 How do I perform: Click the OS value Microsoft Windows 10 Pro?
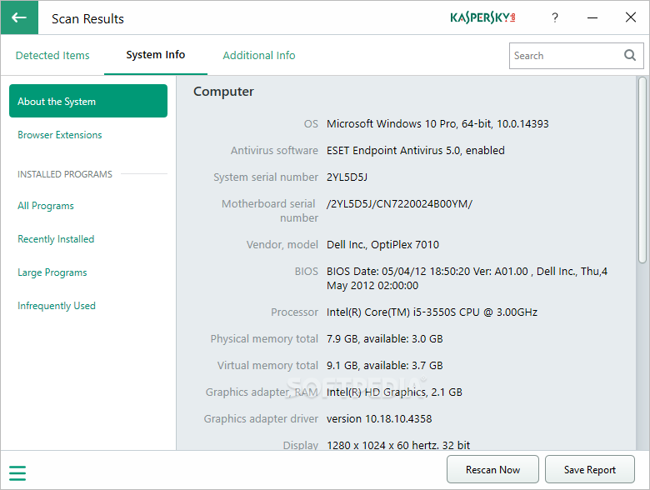click(x=437, y=124)
